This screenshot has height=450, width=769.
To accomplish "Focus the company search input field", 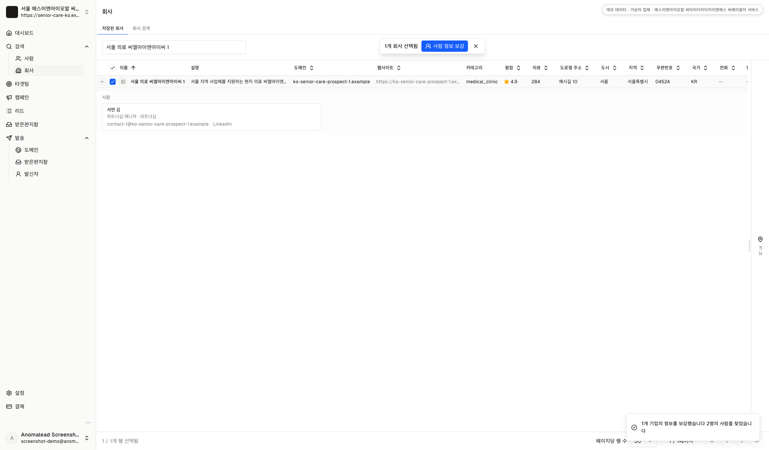I will point(174,47).
